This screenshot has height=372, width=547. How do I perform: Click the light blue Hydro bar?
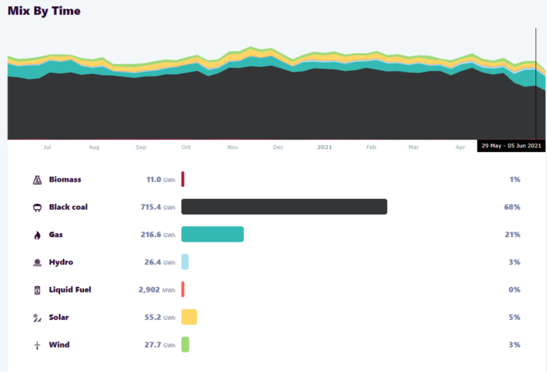(x=185, y=262)
